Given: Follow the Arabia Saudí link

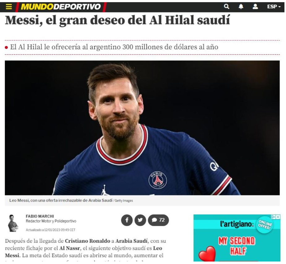Looking at the screenshot, I should click(x=131, y=241).
